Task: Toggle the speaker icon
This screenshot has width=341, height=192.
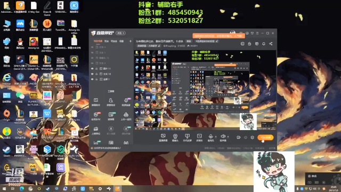Action: point(223,137)
